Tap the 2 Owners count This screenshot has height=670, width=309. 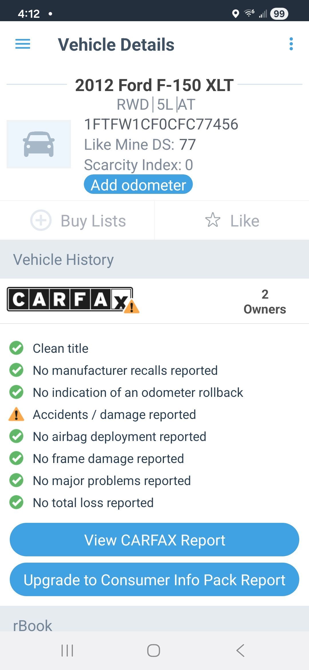click(x=265, y=302)
